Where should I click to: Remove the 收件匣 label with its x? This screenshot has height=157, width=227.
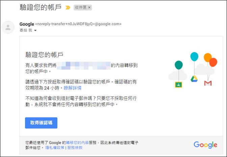(89, 7)
